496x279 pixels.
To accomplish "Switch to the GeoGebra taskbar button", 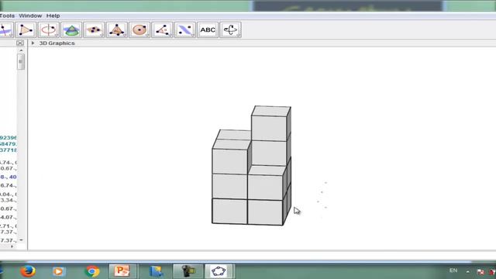I will click(219, 271).
